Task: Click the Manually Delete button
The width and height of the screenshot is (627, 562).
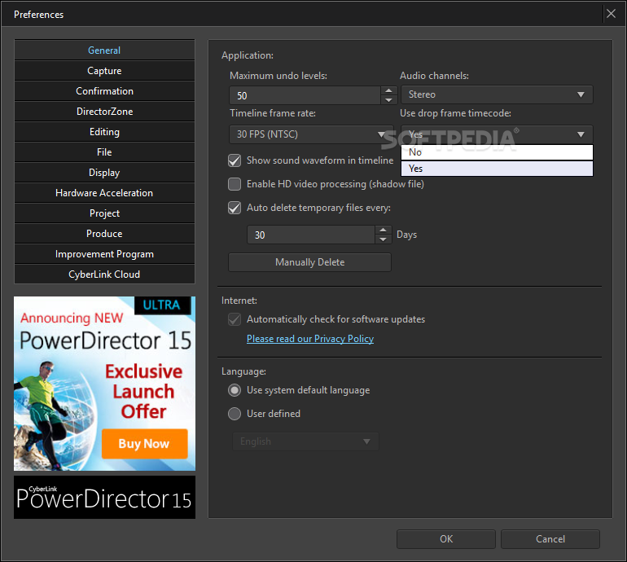Action: pos(309,262)
